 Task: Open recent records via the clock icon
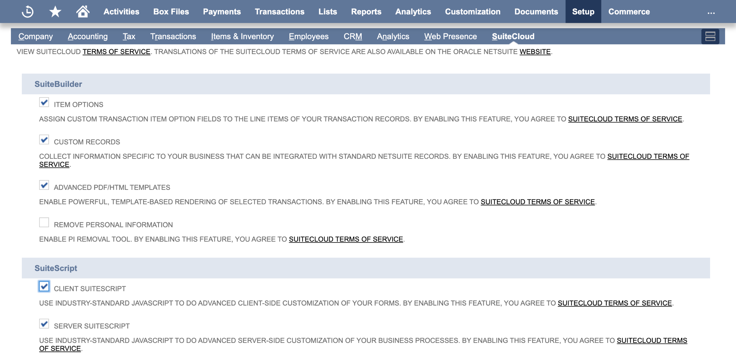click(27, 11)
